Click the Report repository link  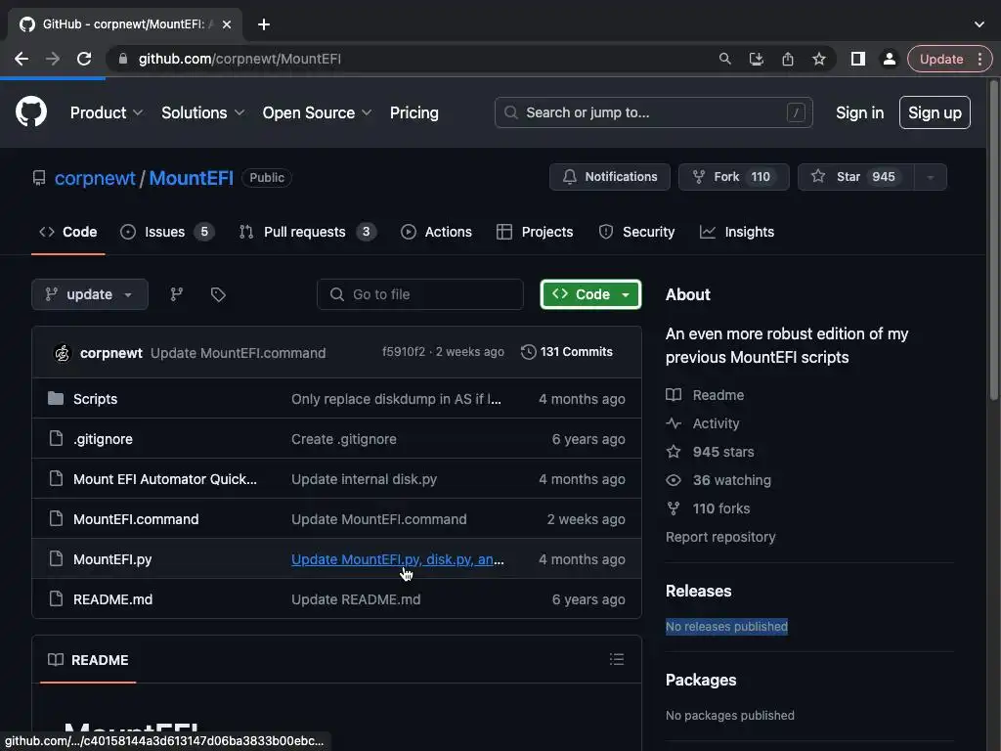click(720, 537)
